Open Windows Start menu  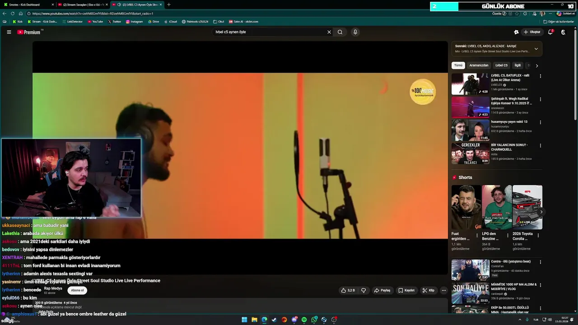(x=244, y=320)
